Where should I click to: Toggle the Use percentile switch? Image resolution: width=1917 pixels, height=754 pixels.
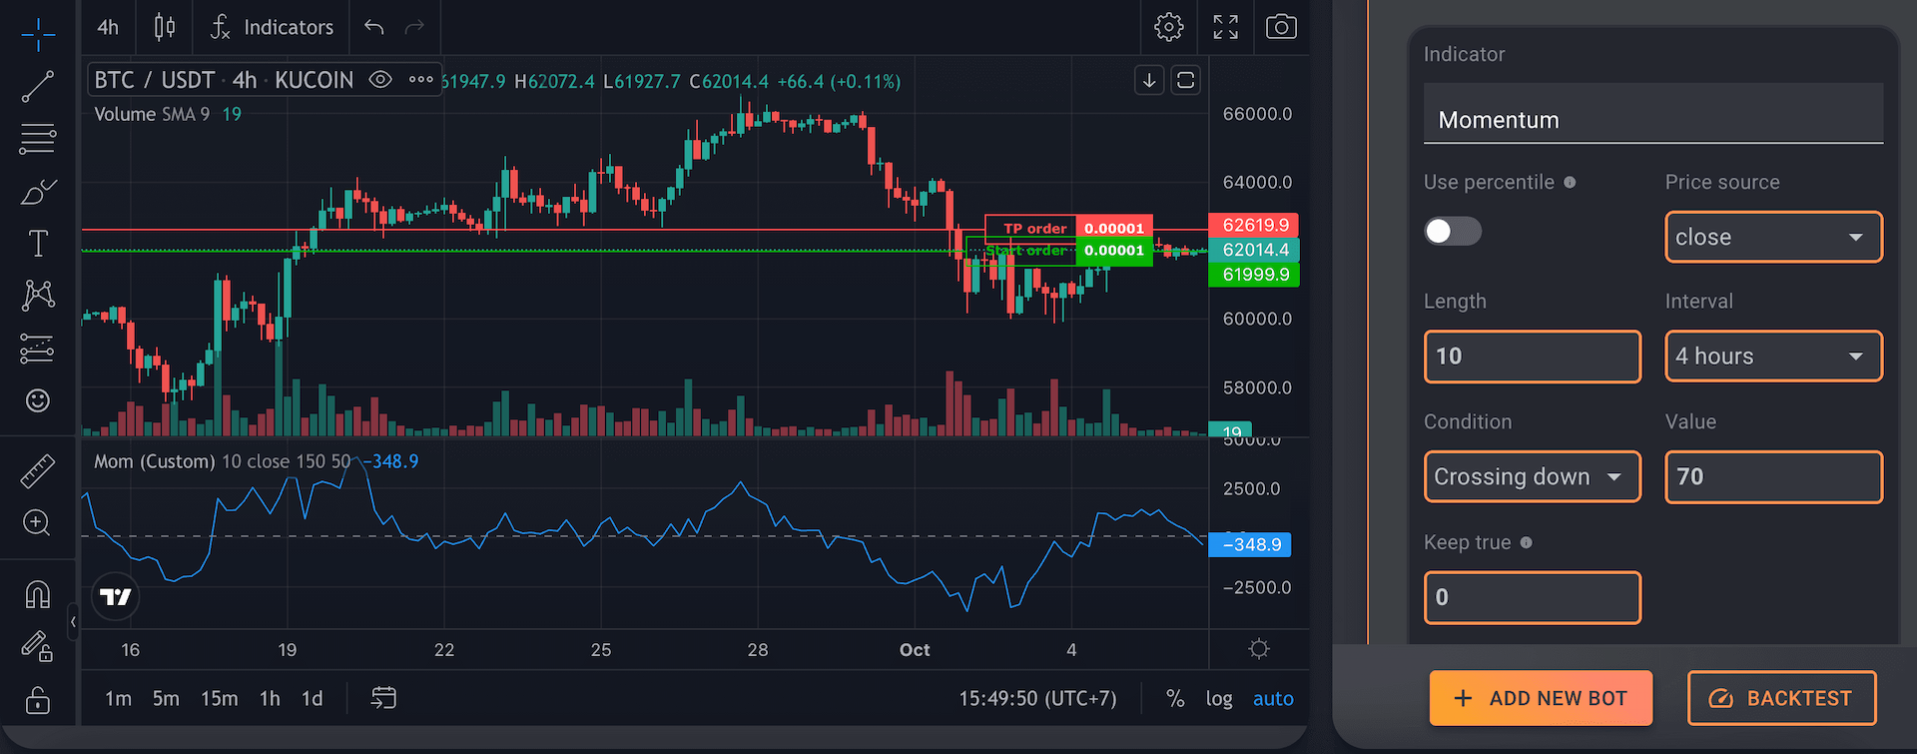pyautogui.click(x=1452, y=232)
